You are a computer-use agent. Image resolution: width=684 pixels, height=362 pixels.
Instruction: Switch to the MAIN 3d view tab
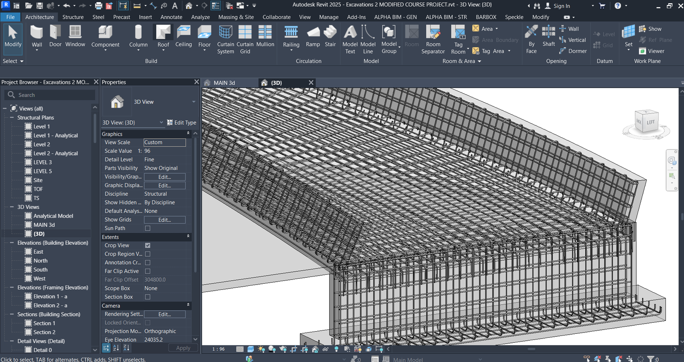click(224, 83)
